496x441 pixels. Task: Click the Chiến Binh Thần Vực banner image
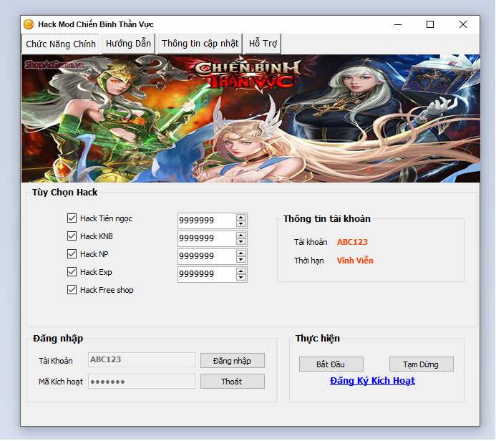(251, 118)
